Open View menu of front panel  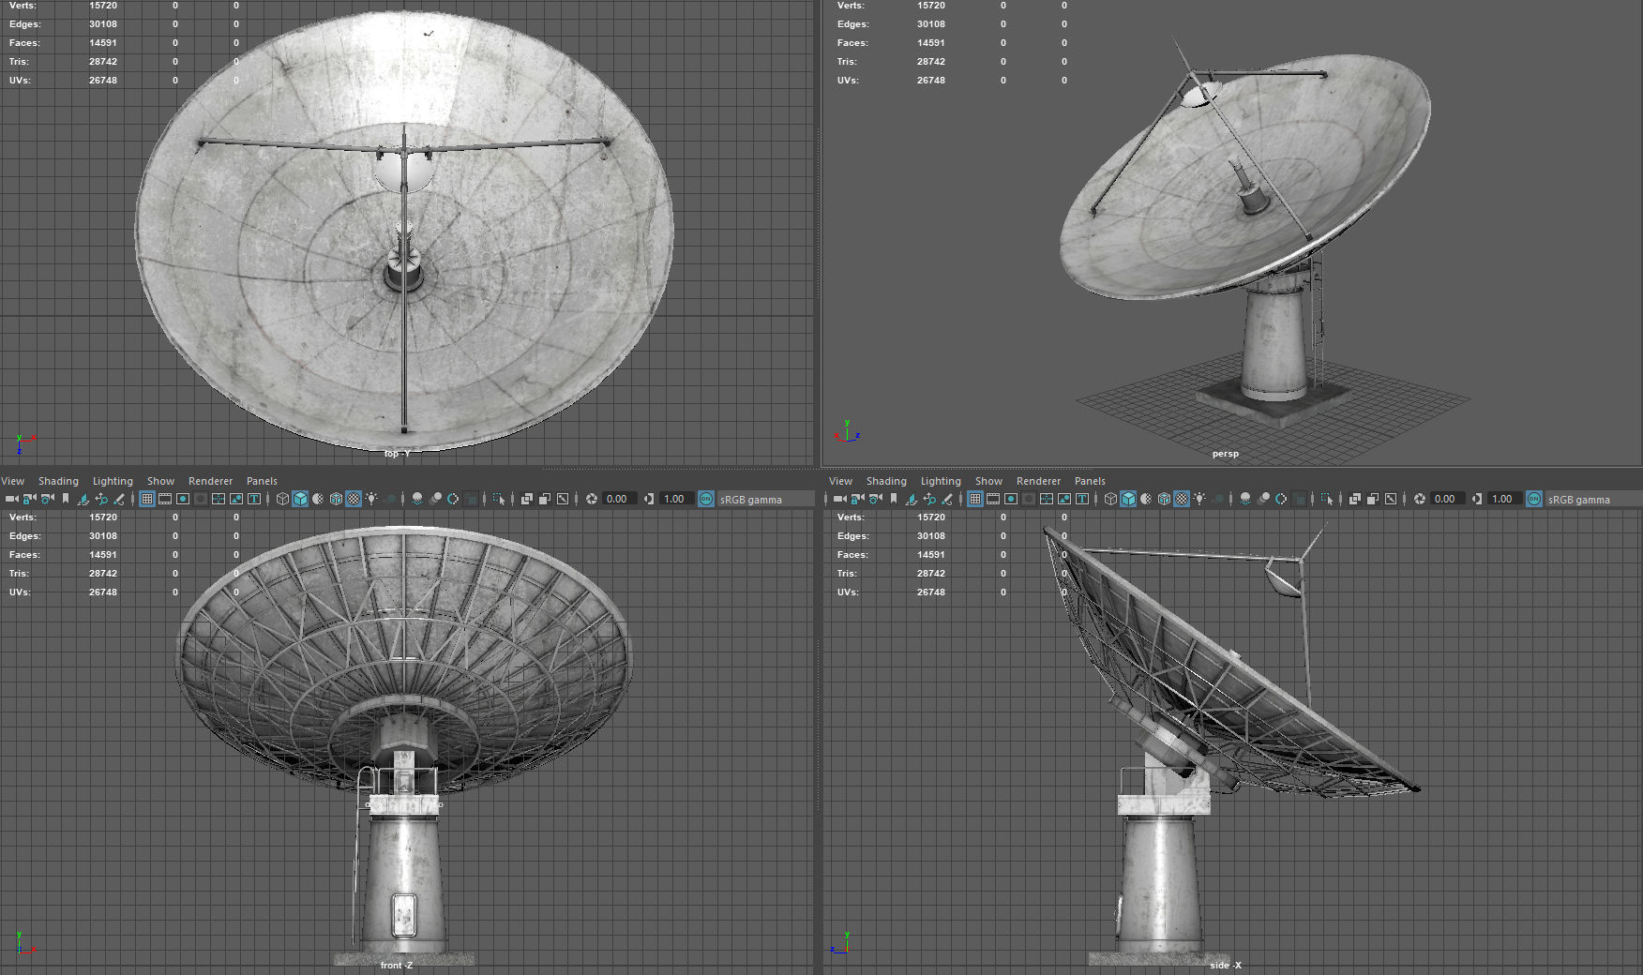[x=12, y=481]
